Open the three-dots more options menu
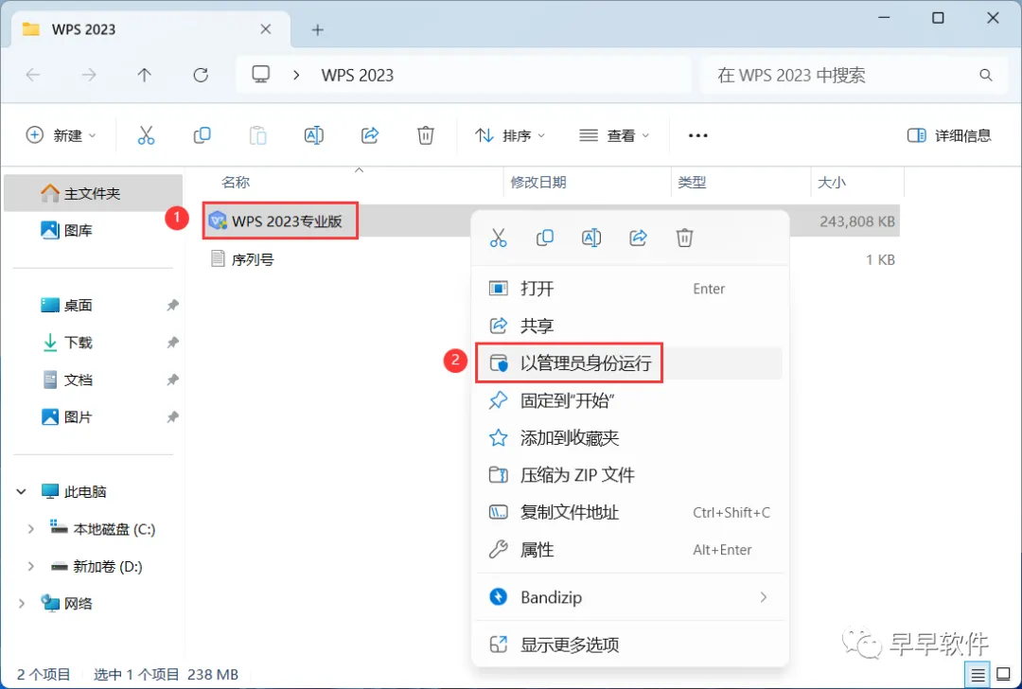Viewport: 1022px width, 689px height. coord(698,135)
